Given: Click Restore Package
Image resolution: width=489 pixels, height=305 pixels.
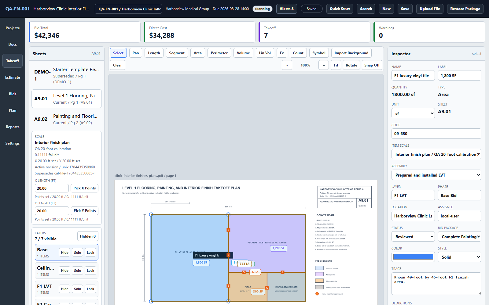Looking at the screenshot, I should pyautogui.click(x=465, y=9).
